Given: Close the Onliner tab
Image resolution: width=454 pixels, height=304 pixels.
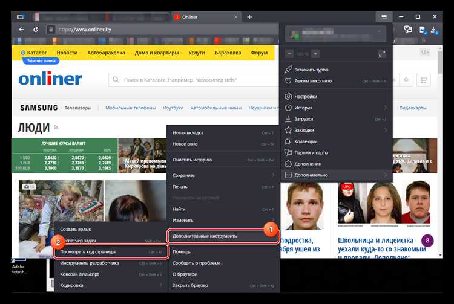Looking at the screenshot, I should (x=235, y=17).
